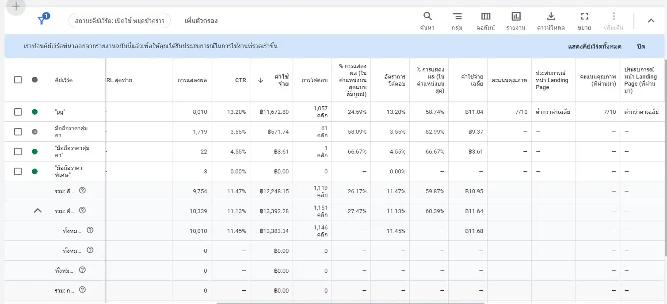
Task: Dismiss banner with ปิด button
Action: (640, 46)
